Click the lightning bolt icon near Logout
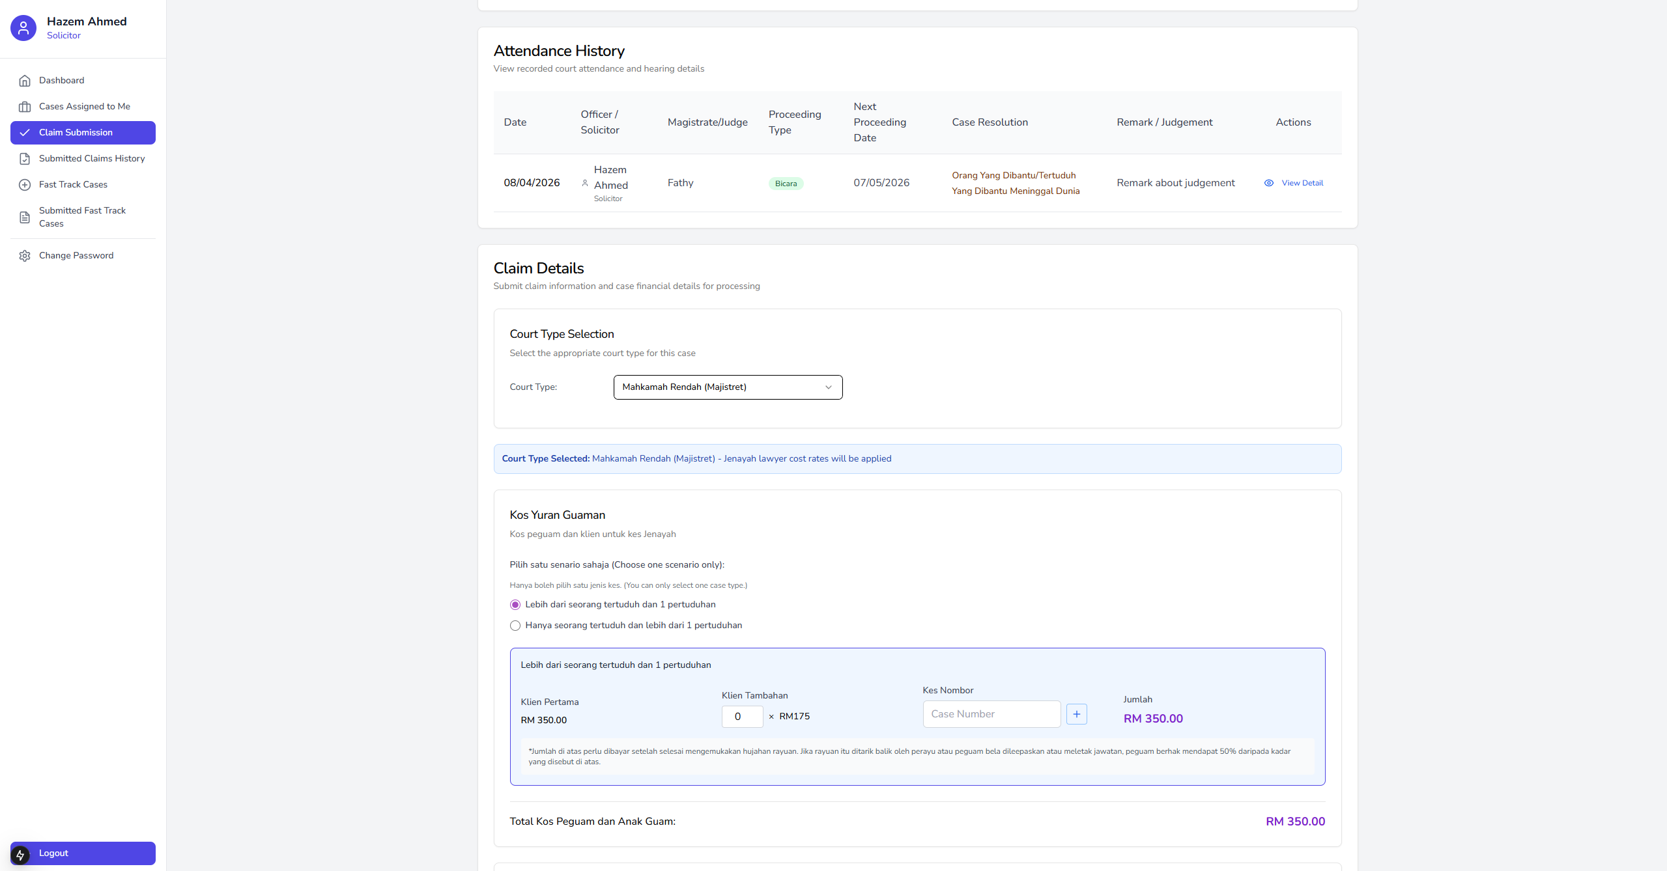1667x871 pixels. tap(20, 855)
